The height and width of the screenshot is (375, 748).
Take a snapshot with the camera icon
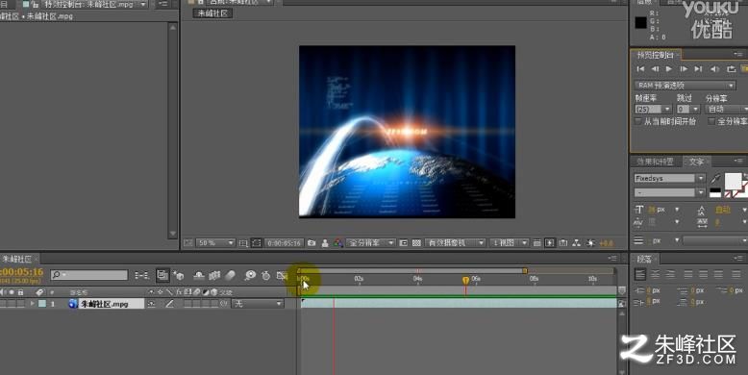tap(312, 243)
